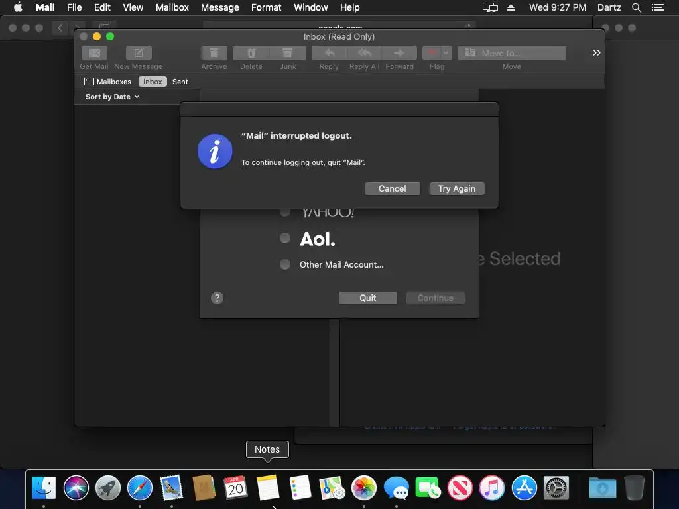This screenshot has width=679, height=509.
Task: Open the Apple menu
Action: (18, 7)
